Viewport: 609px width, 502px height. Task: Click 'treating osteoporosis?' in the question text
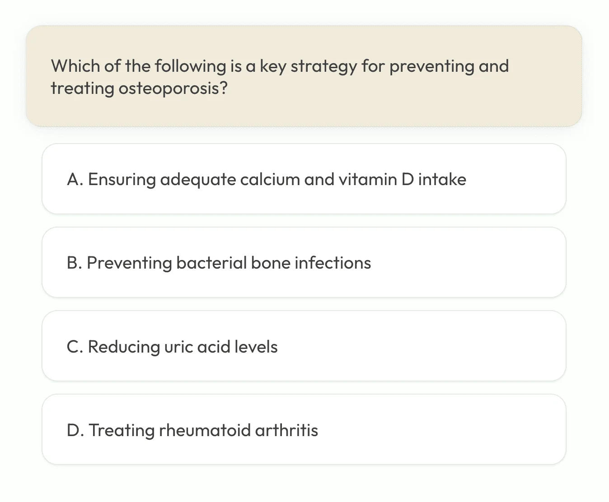pyautogui.click(x=139, y=88)
